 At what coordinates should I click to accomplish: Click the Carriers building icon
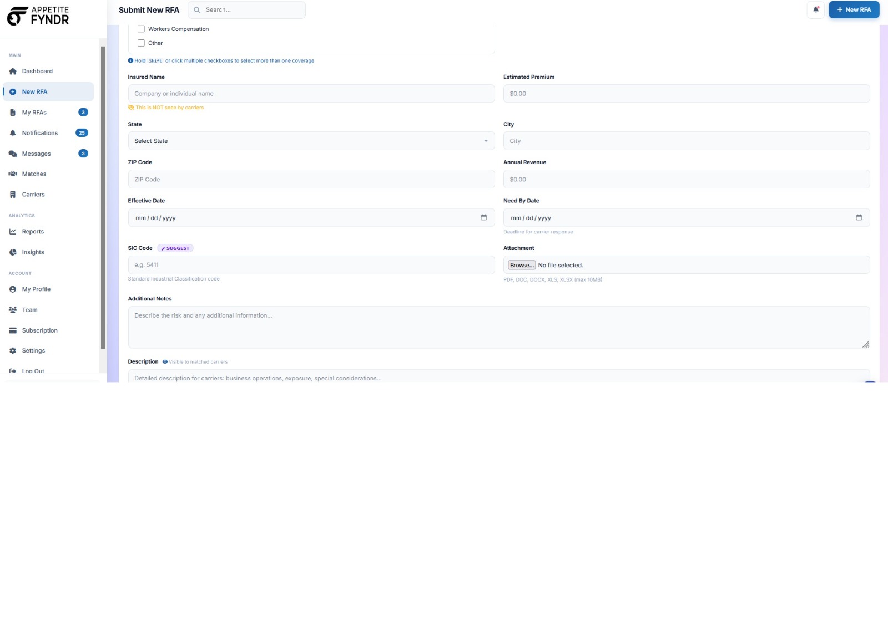pos(13,195)
